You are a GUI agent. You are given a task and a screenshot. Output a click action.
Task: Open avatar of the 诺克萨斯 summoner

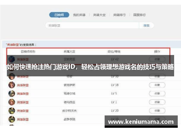click(12, 85)
